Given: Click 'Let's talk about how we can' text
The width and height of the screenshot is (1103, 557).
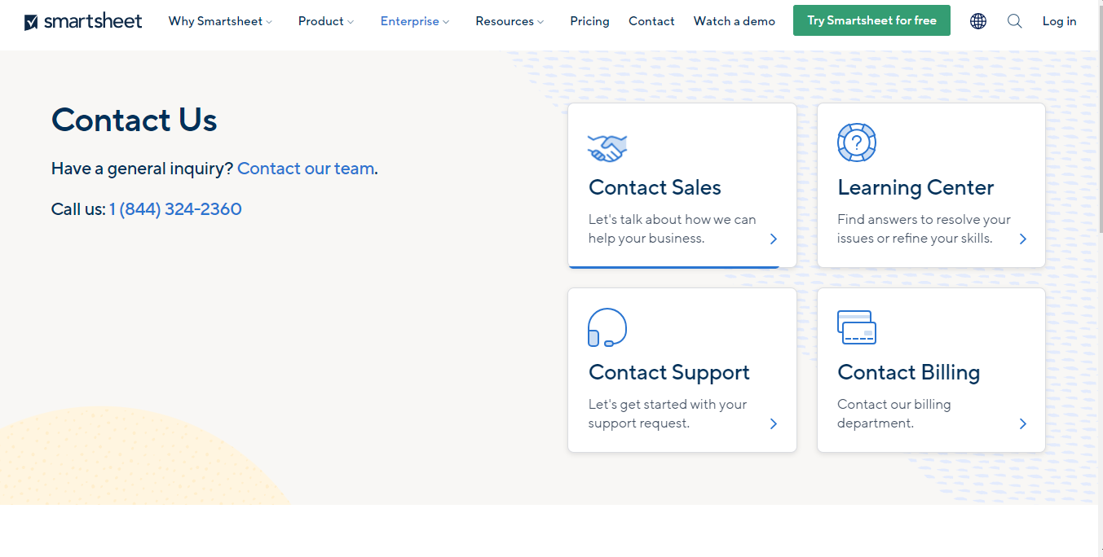Looking at the screenshot, I should tap(673, 220).
